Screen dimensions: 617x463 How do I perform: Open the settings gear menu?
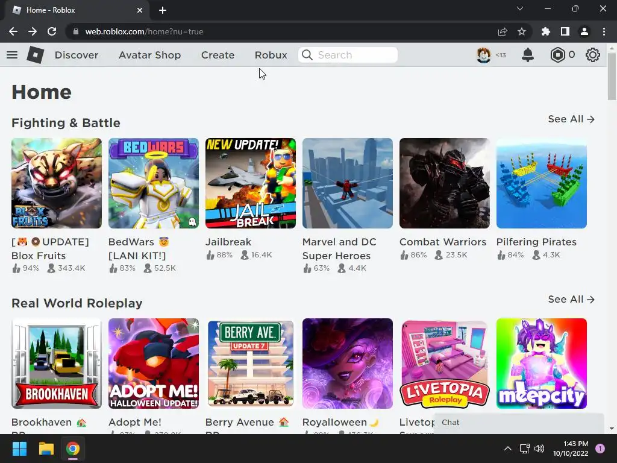593,55
